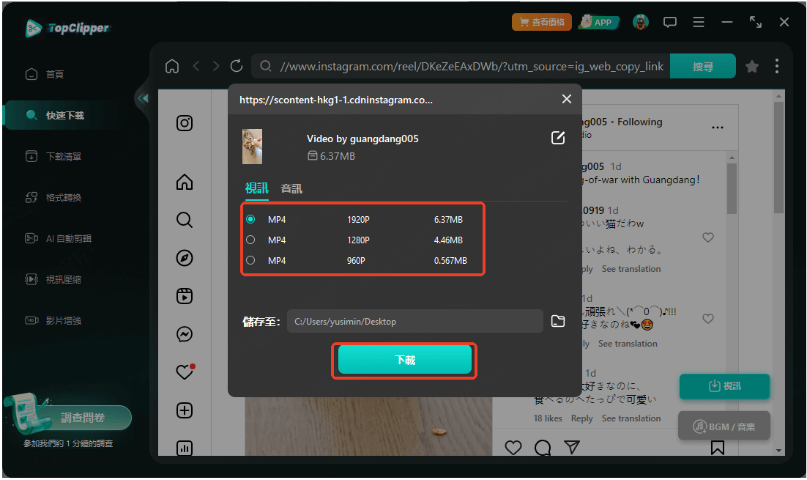Bookmark the page with the star icon

coord(752,66)
